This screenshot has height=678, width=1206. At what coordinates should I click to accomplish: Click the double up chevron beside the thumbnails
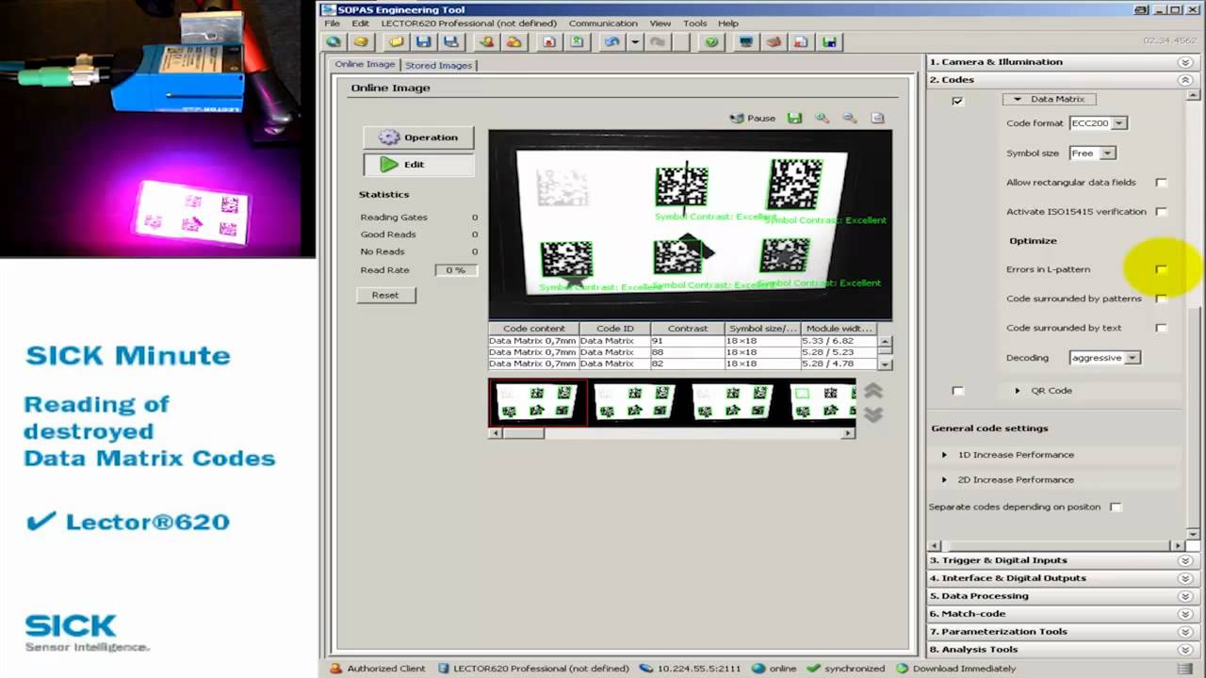coord(873,391)
